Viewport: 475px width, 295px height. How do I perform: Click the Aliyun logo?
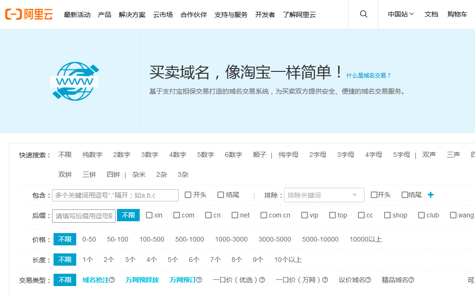point(29,14)
